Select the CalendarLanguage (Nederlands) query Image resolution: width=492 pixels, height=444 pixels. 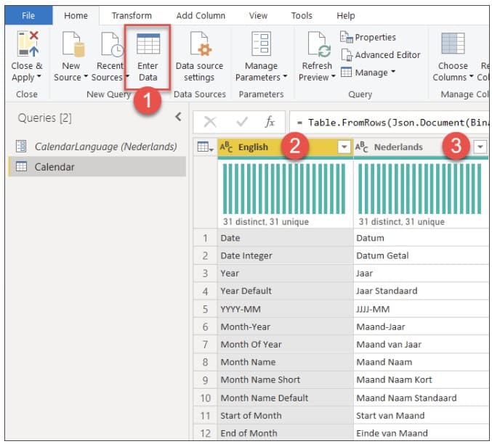click(97, 147)
